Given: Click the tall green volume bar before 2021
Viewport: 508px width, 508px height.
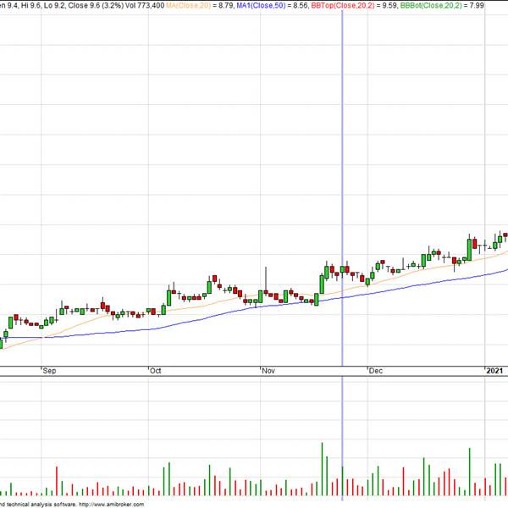Looking at the screenshot, I should coord(469,472).
